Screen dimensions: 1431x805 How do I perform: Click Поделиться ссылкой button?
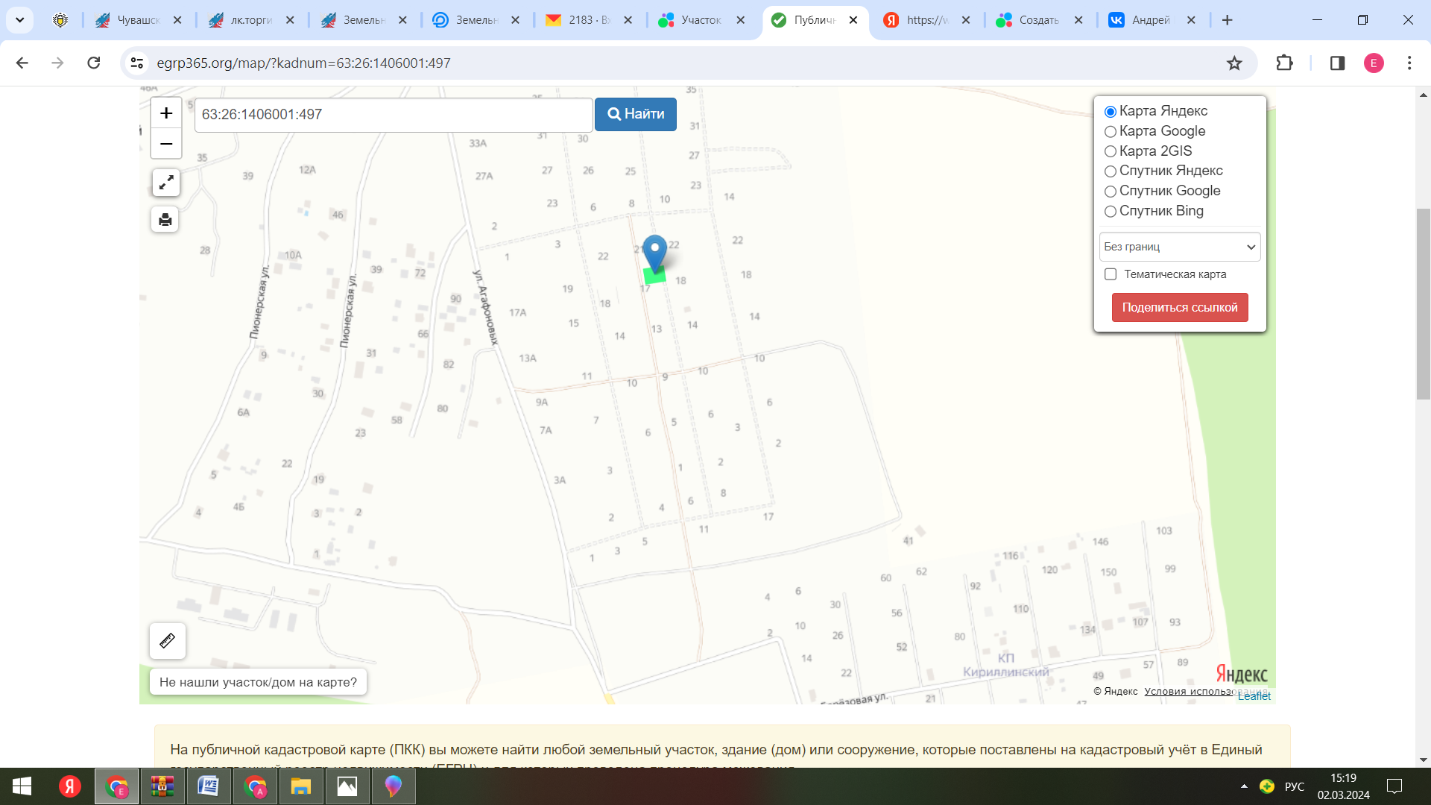(x=1179, y=308)
